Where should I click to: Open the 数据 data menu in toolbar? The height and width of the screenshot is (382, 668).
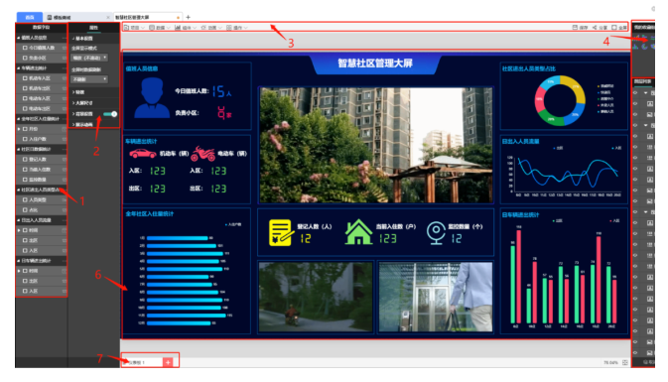pos(160,27)
